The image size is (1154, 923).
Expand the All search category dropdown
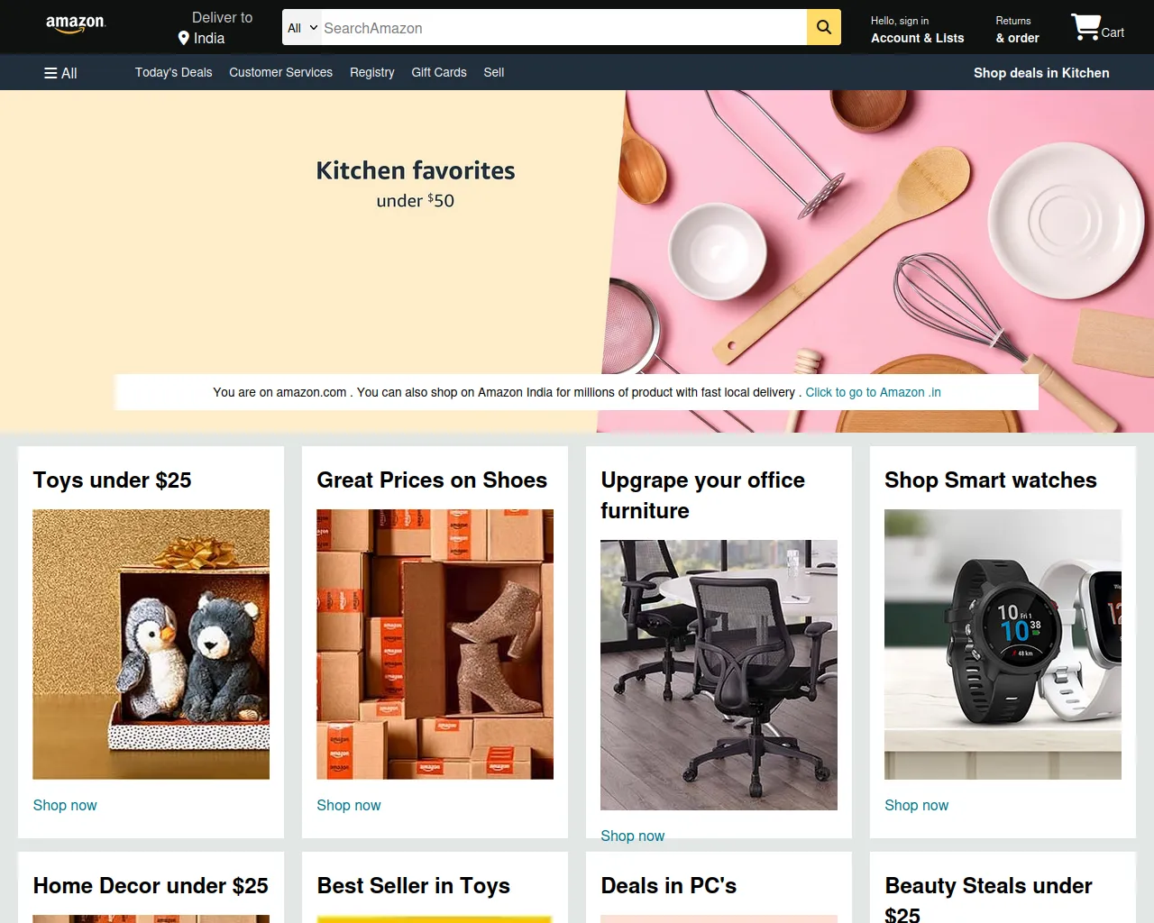pyautogui.click(x=303, y=28)
